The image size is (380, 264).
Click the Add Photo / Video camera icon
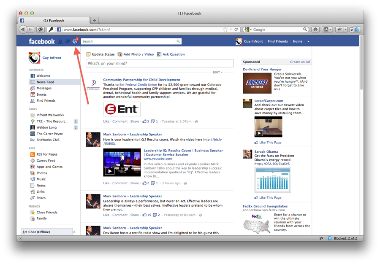120,54
